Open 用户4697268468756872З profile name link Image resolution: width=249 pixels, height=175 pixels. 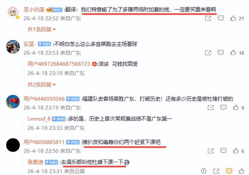click(x=59, y=64)
